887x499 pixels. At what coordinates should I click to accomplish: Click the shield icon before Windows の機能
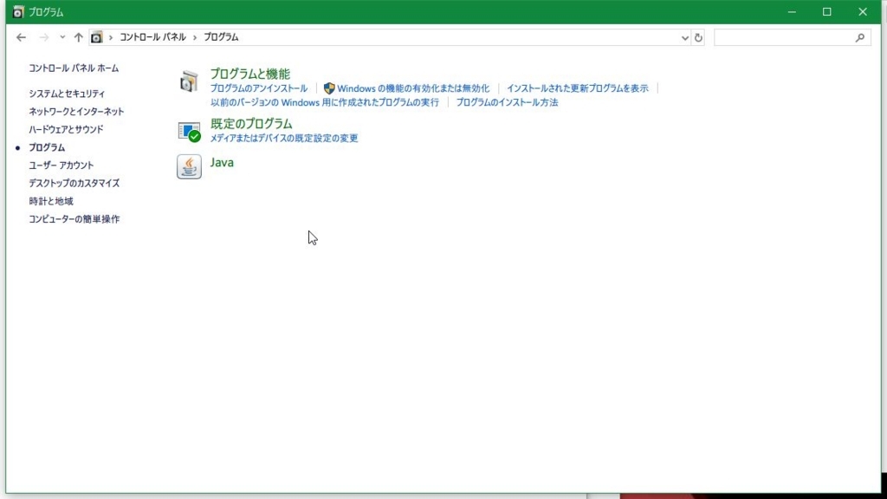click(329, 88)
